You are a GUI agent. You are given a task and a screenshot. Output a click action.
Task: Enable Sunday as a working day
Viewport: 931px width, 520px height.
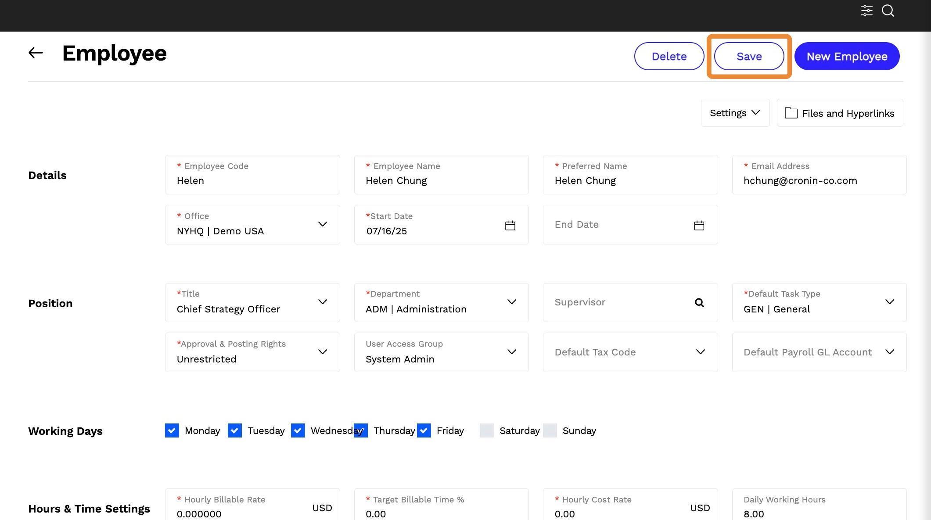[550, 430]
